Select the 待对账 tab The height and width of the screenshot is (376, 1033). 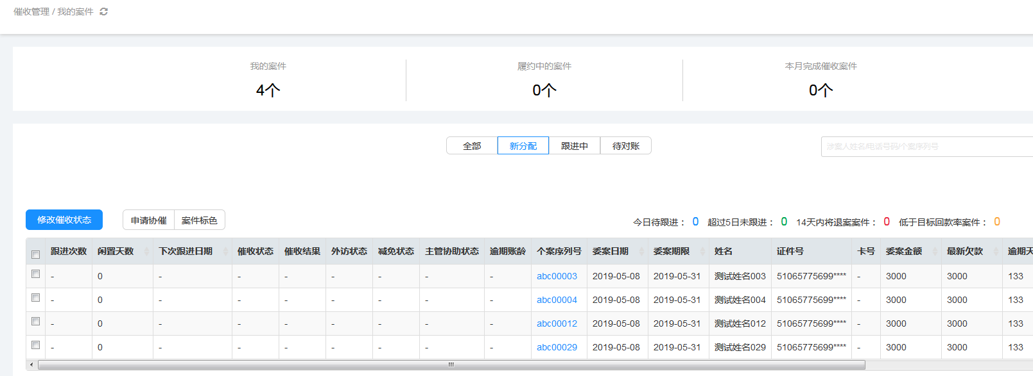pyautogui.click(x=626, y=146)
